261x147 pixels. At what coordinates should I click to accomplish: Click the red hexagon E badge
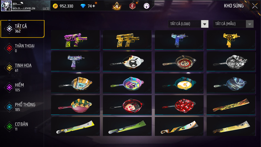[133, 6]
